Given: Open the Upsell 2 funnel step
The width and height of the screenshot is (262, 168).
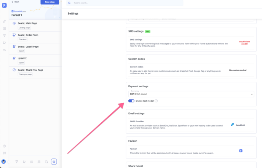Looking at the screenshot, I should (22, 58).
